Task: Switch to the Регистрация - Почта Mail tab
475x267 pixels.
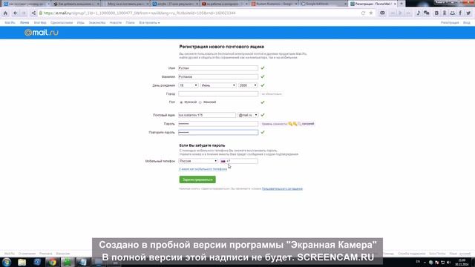Action: coord(373,4)
